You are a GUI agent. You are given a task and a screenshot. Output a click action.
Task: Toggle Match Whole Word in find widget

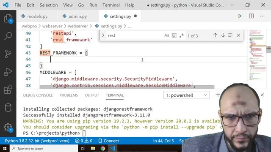174,35
